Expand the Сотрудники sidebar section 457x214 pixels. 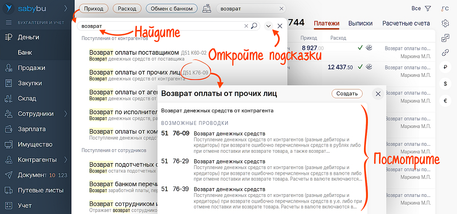pos(66,114)
